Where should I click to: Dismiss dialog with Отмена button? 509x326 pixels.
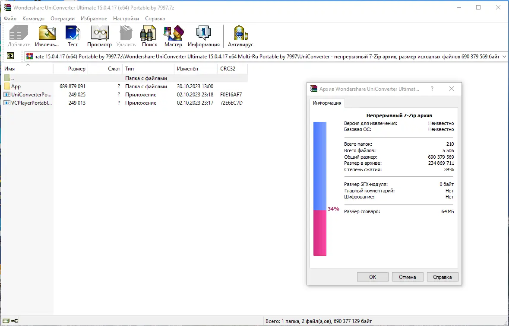point(407,277)
